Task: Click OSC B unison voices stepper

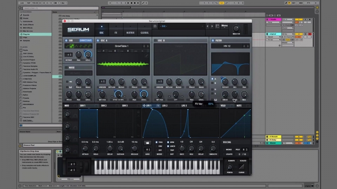Action: point(160,81)
